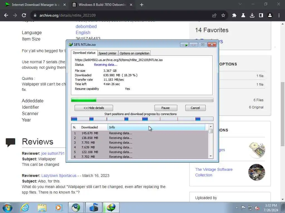
Task: Click the 14 Favorites text
Action: click(x=212, y=30)
